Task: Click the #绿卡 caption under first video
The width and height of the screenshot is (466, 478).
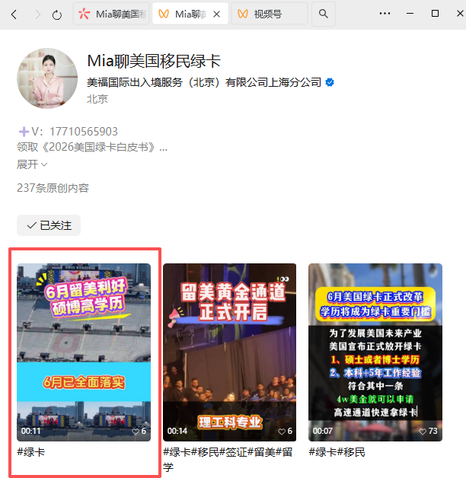Action: click(x=31, y=452)
